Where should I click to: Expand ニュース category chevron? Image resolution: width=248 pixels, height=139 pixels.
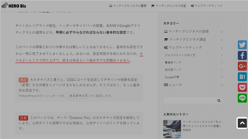tap(222, 86)
